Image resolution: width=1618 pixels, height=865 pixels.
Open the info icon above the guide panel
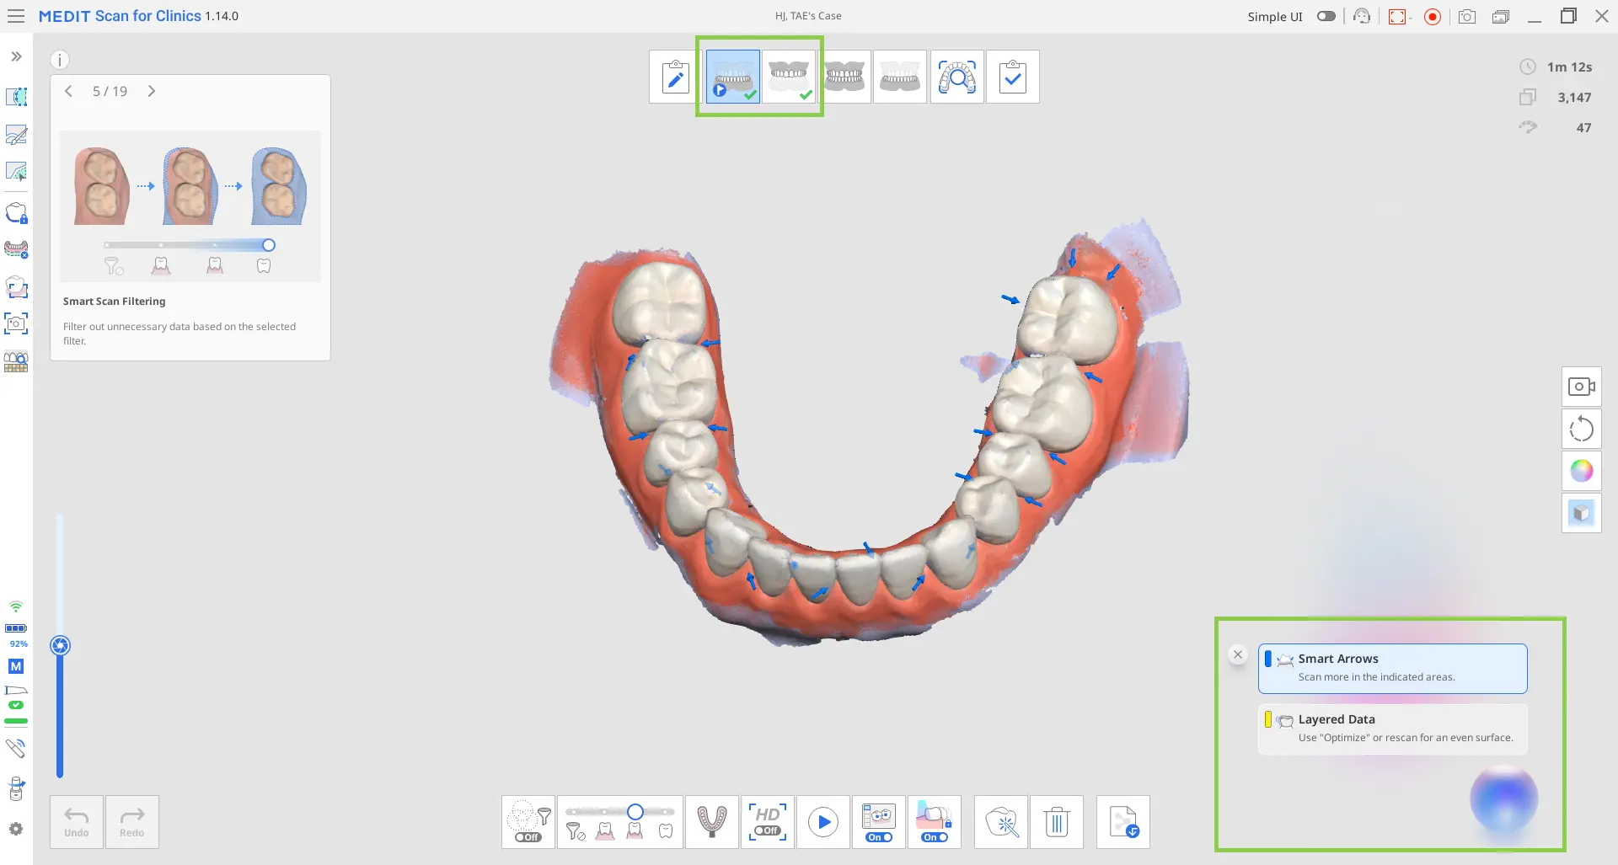[59, 60]
